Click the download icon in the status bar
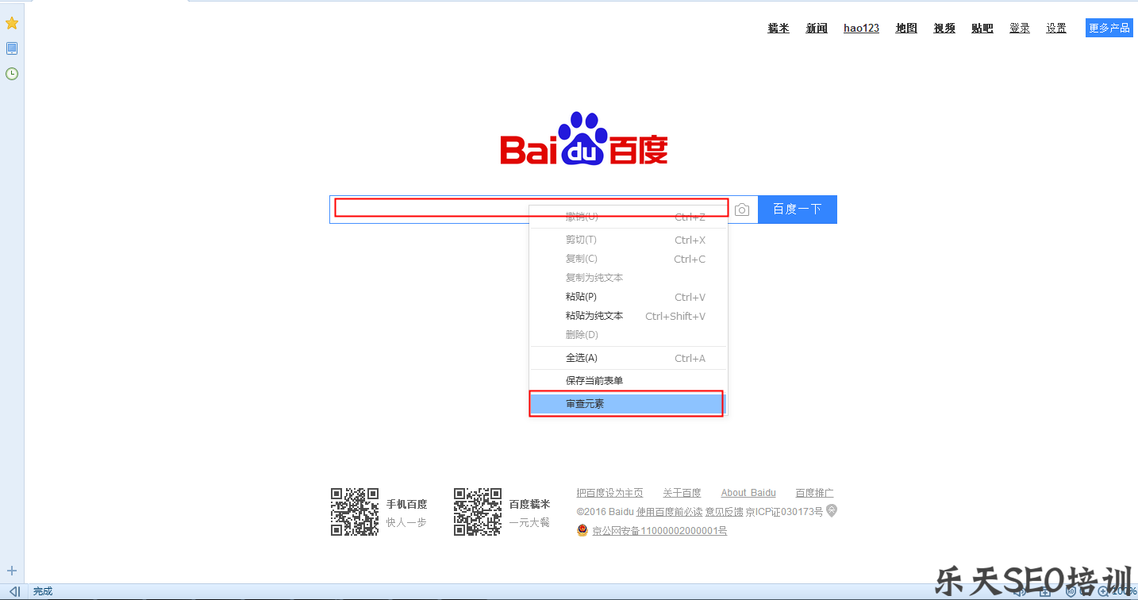 click(1044, 592)
